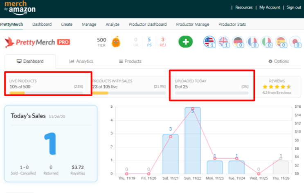Switch to the Products tab

(x=130, y=61)
